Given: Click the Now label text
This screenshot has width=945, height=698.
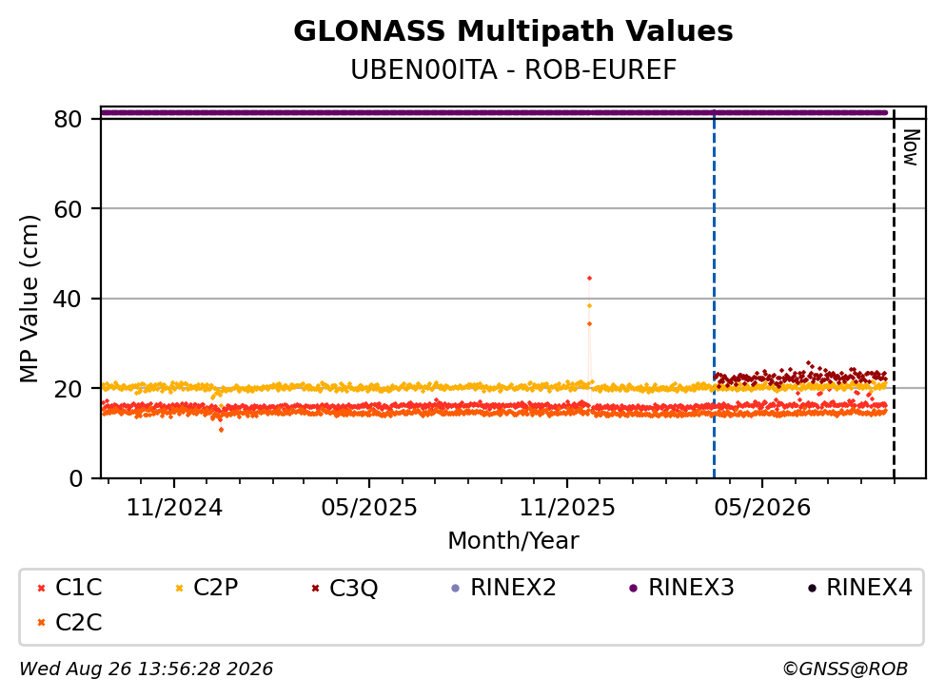Looking at the screenshot, I should 912,147.
